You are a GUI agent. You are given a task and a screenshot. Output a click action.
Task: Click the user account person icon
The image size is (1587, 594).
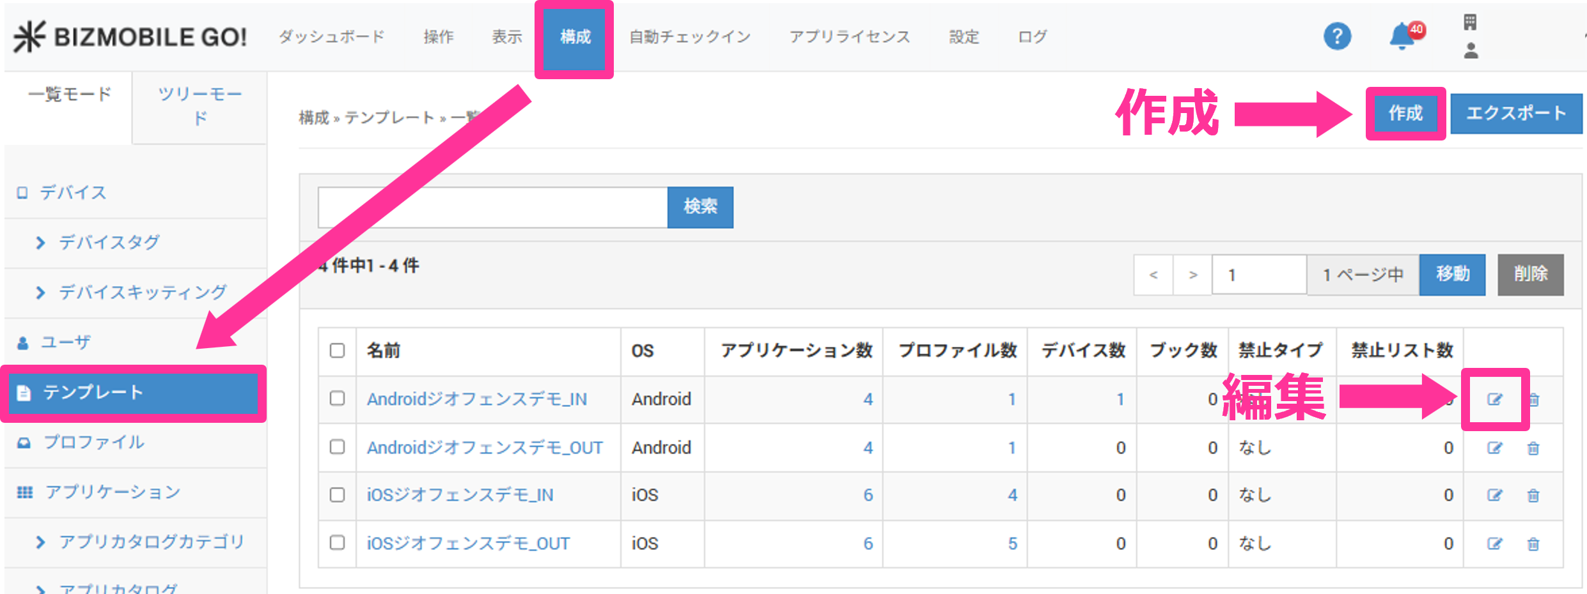pos(1471,50)
